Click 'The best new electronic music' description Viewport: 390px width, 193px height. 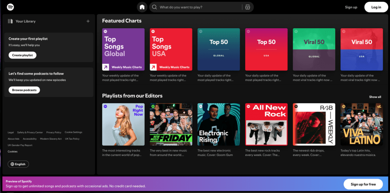[216, 153]
